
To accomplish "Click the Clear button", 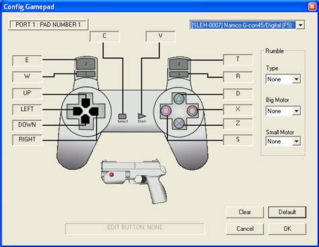I will click(x=245, y=212).
